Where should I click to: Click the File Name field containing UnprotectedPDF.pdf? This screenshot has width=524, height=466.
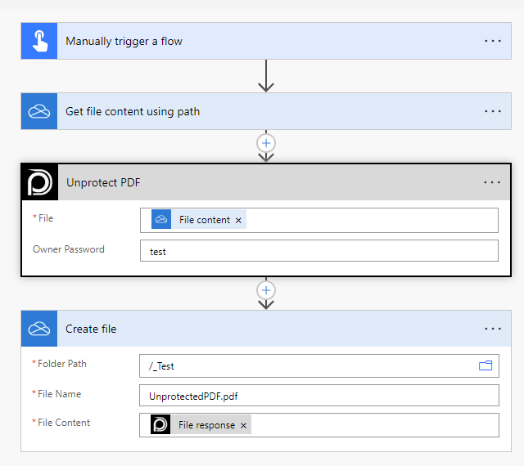pyautogui.click(x=318, y=396)
